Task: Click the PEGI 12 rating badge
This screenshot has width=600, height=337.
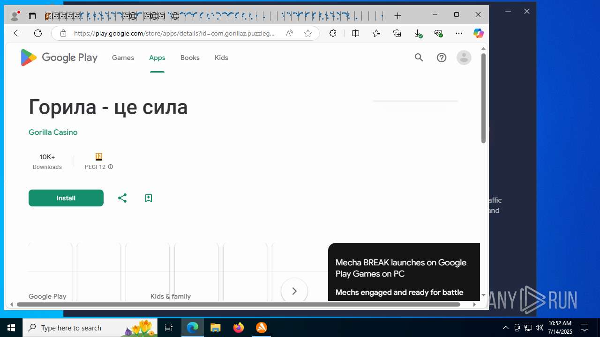Action: click(x=99, y=157)
